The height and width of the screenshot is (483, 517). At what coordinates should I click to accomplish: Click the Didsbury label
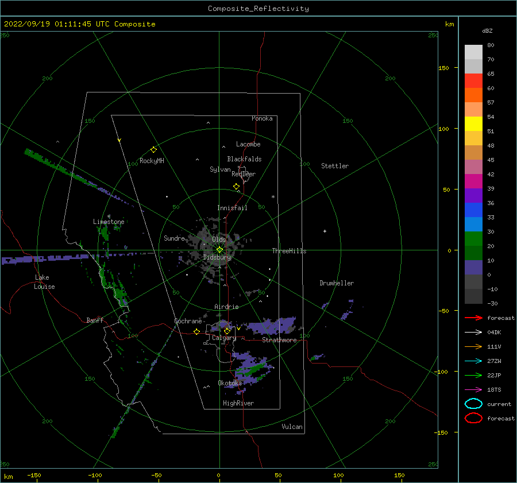[217, 257]
